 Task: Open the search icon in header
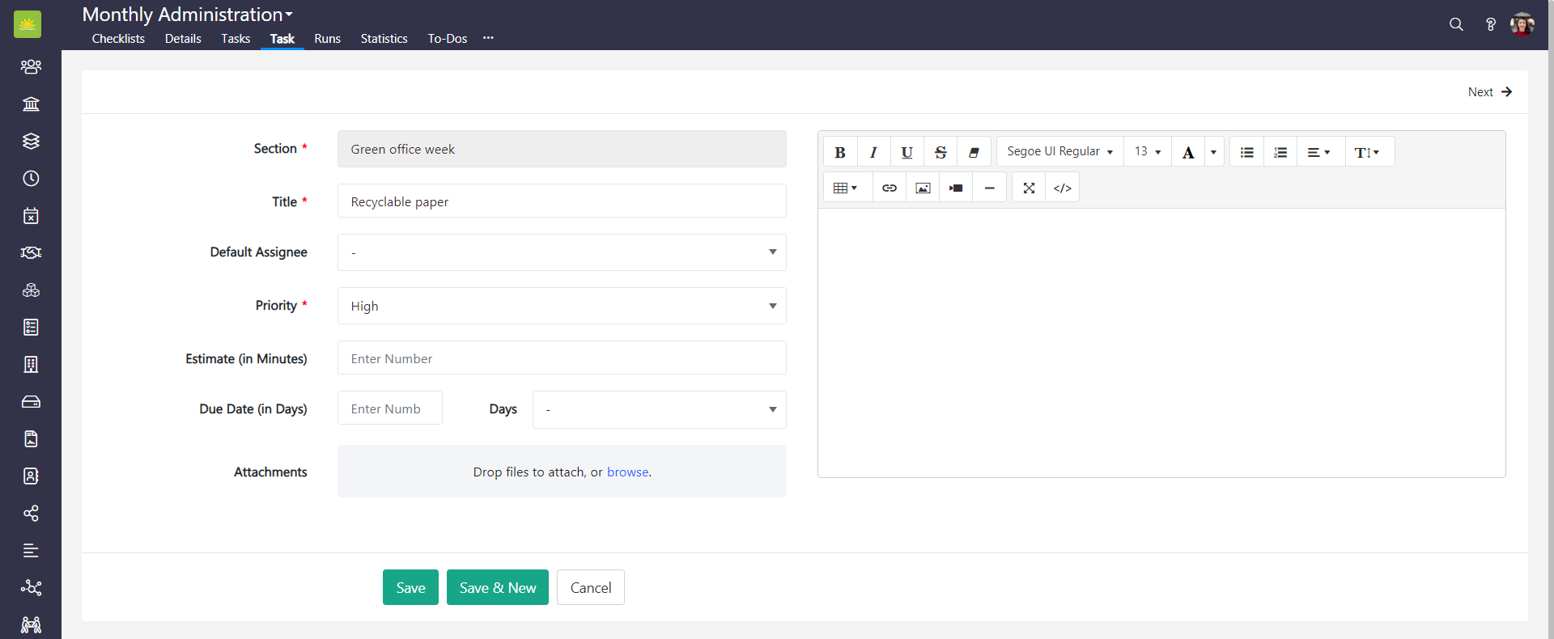point(1456,24)
